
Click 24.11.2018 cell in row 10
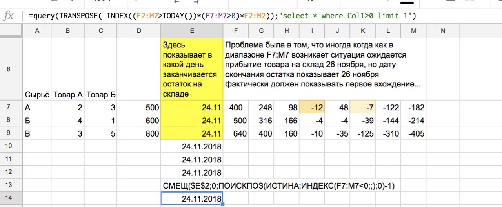click(192, 146)
